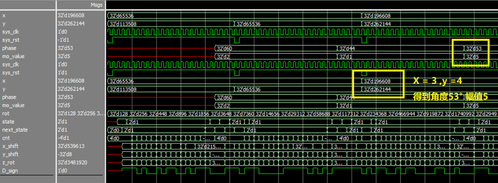
Task: Select the y_shift signal
Action: click(x=10, y=154)
